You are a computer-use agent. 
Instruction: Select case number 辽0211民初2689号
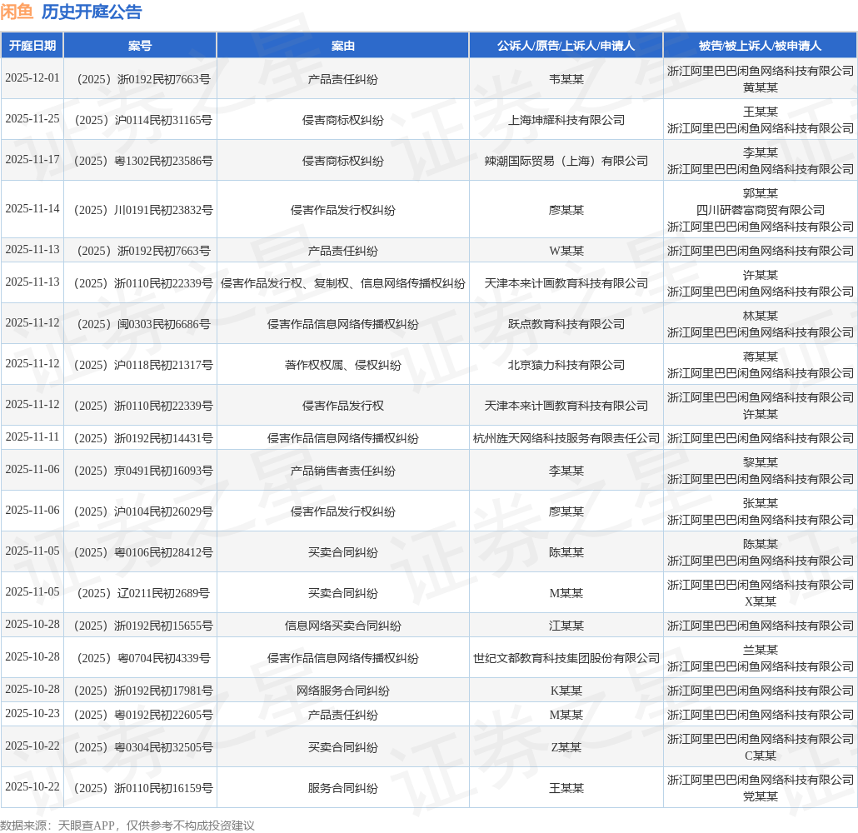click(143, 593)
